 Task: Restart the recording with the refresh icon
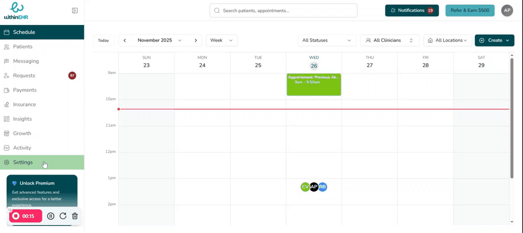pyautogui.click(x=63, y=216)
